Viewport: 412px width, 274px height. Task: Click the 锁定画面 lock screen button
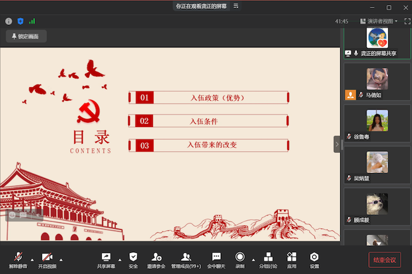tap(26, 36)
